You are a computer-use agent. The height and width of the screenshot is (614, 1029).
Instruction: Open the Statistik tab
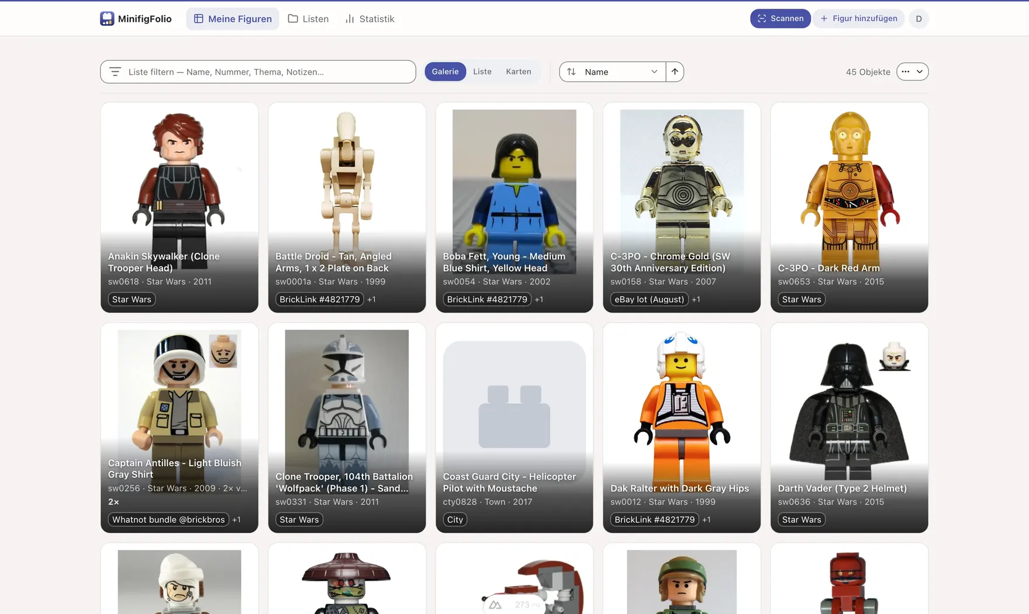tap(370, 19)
